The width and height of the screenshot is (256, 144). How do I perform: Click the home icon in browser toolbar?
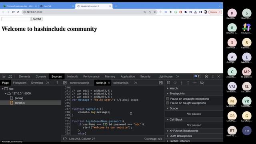pyautogui.click(x=18, y=12)
